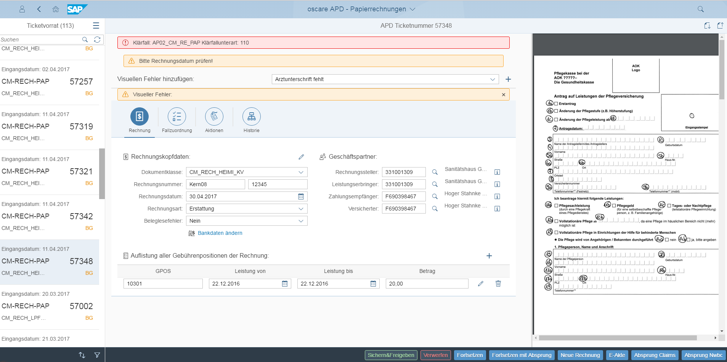727x362 pixels.
Task: Click the Rechnungsnummer Kern08 input field
Action: pyautogui.click(x=215, y=184)
